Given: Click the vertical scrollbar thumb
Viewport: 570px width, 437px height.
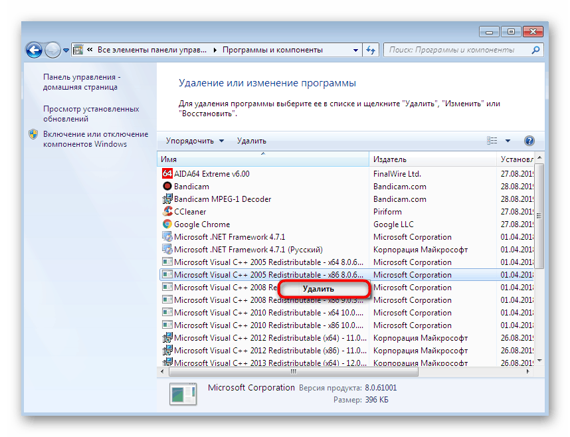Looking at the screenshot, I should point(539,216).
